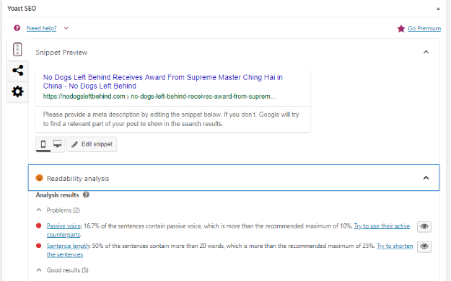451x281 pixels.
Task: Switch to mobile snippet preview
Action: 43,144
